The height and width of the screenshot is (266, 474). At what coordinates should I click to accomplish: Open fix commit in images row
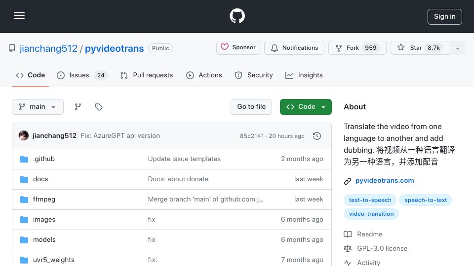[x=152, y=220]
